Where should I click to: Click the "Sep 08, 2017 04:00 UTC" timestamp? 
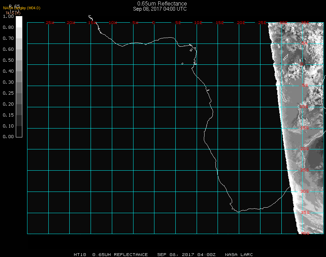160,9
